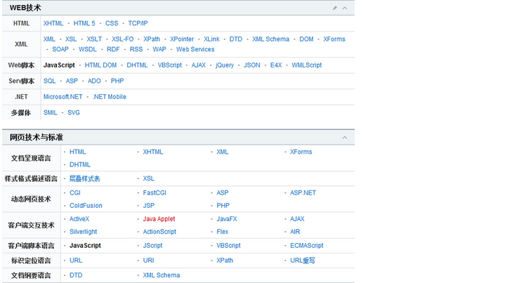Click the edit pencil icon in WEB技术 header
514x283 pixels.
[335, 8]
